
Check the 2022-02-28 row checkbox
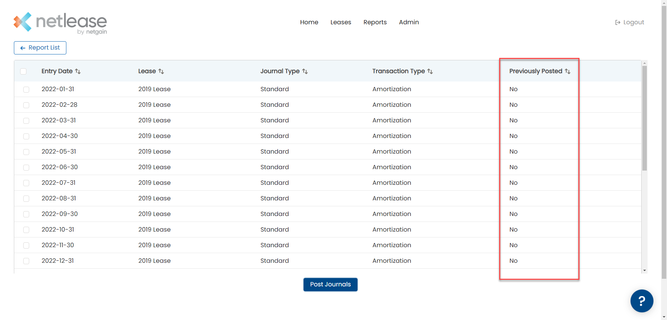coord(26,105)
